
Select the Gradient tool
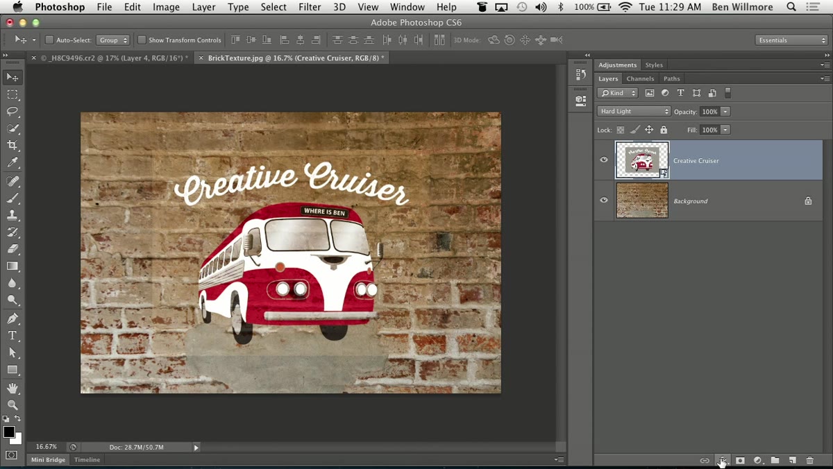tap(12, 266)
